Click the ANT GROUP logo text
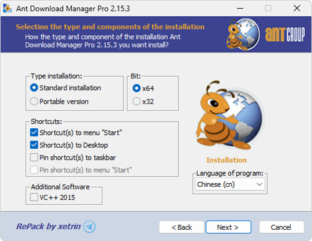Screen dimensions: 312x241 click(x=285, y=34)
